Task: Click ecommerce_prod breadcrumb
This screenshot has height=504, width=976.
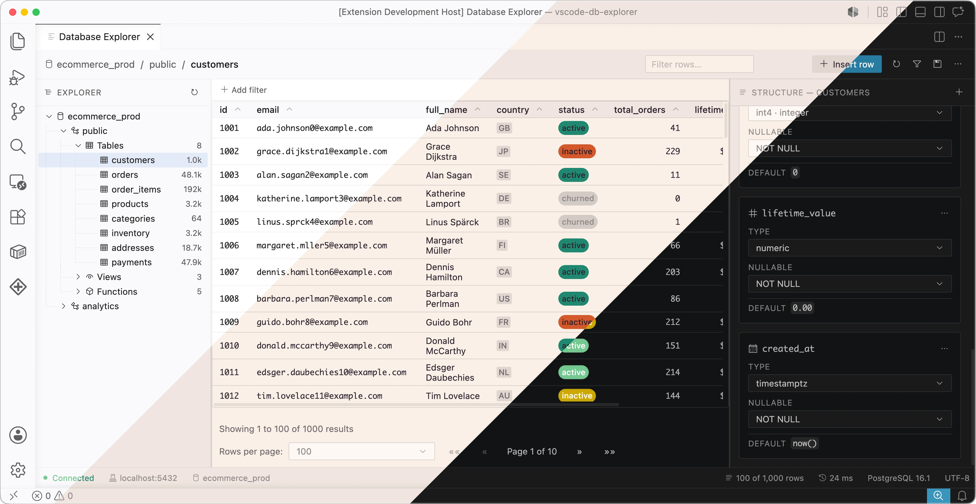Action: click(95, 65)
